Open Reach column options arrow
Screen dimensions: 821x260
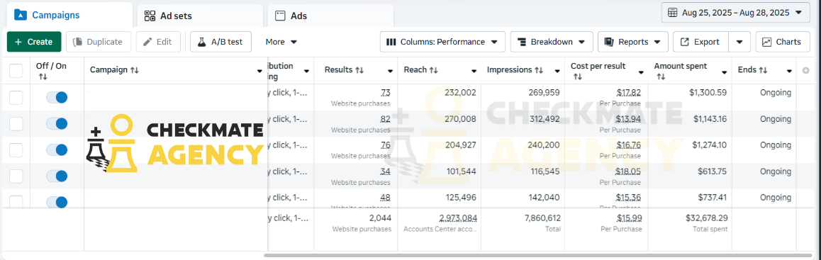474,71
